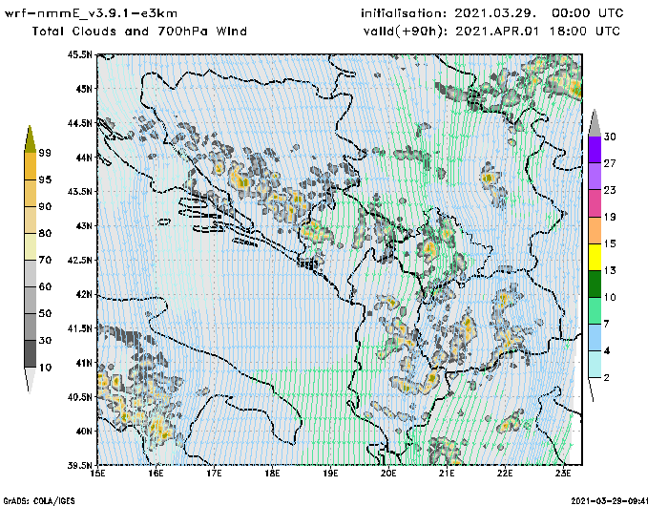668x506 pixels.
Task: Click the dark green wind swatch between 10 and 13
Action: pos(595,284)
